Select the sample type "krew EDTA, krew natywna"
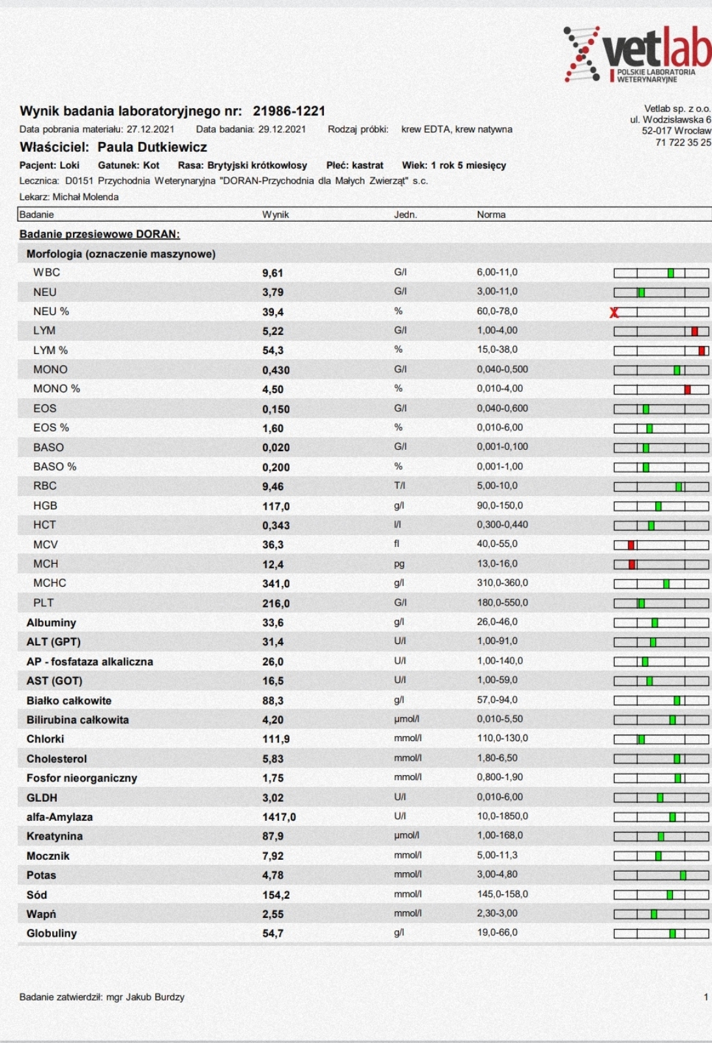This screenshot has height=1043, width=712. tap(456, 129)
